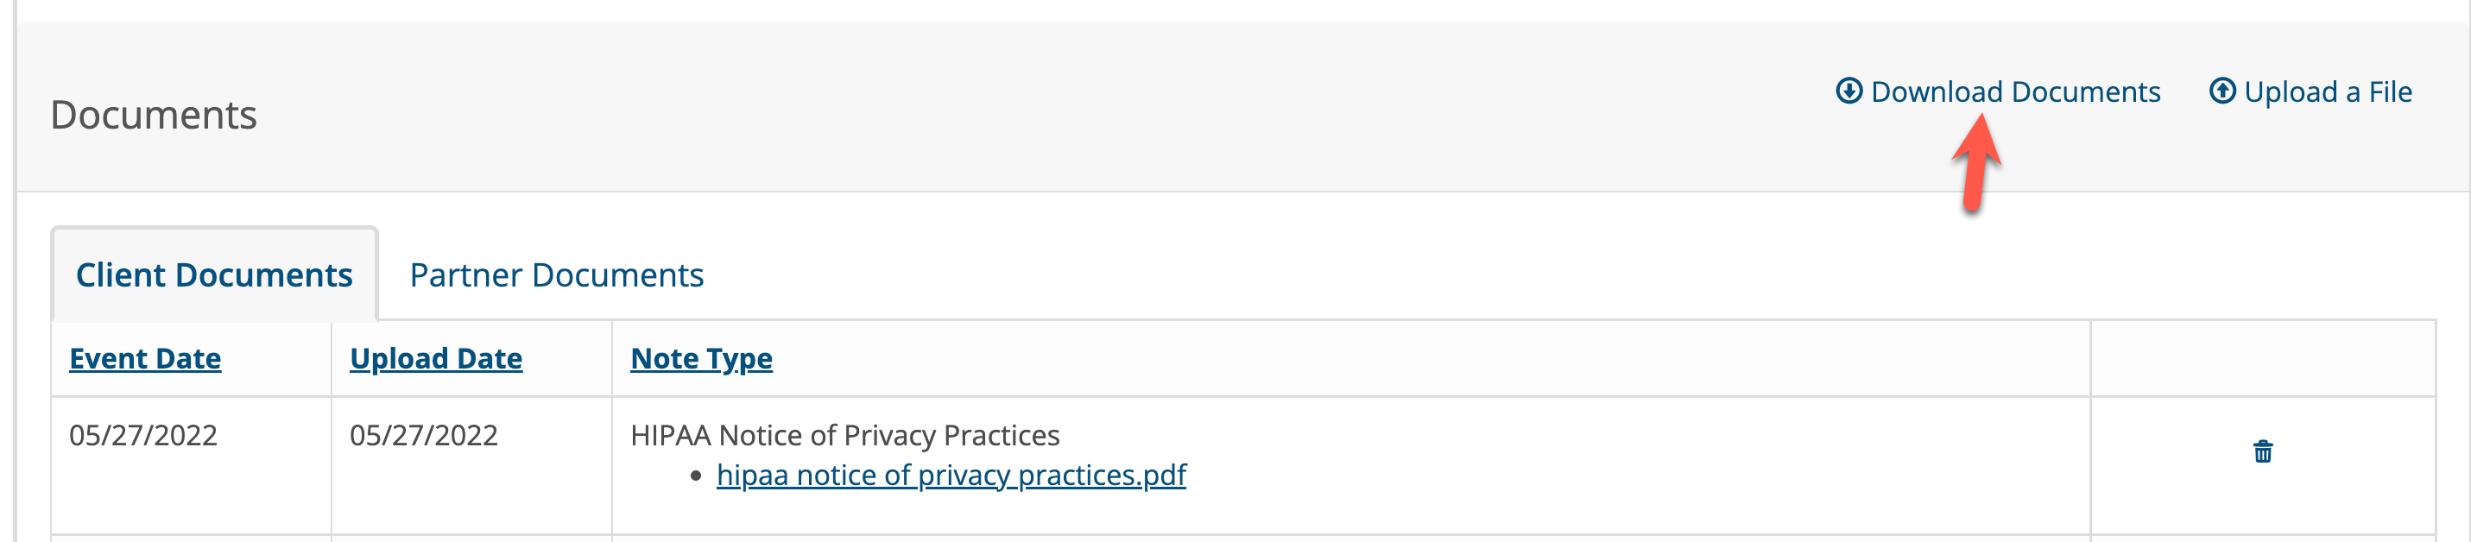Click the circled down-arrow download icon

(1849, 91)
